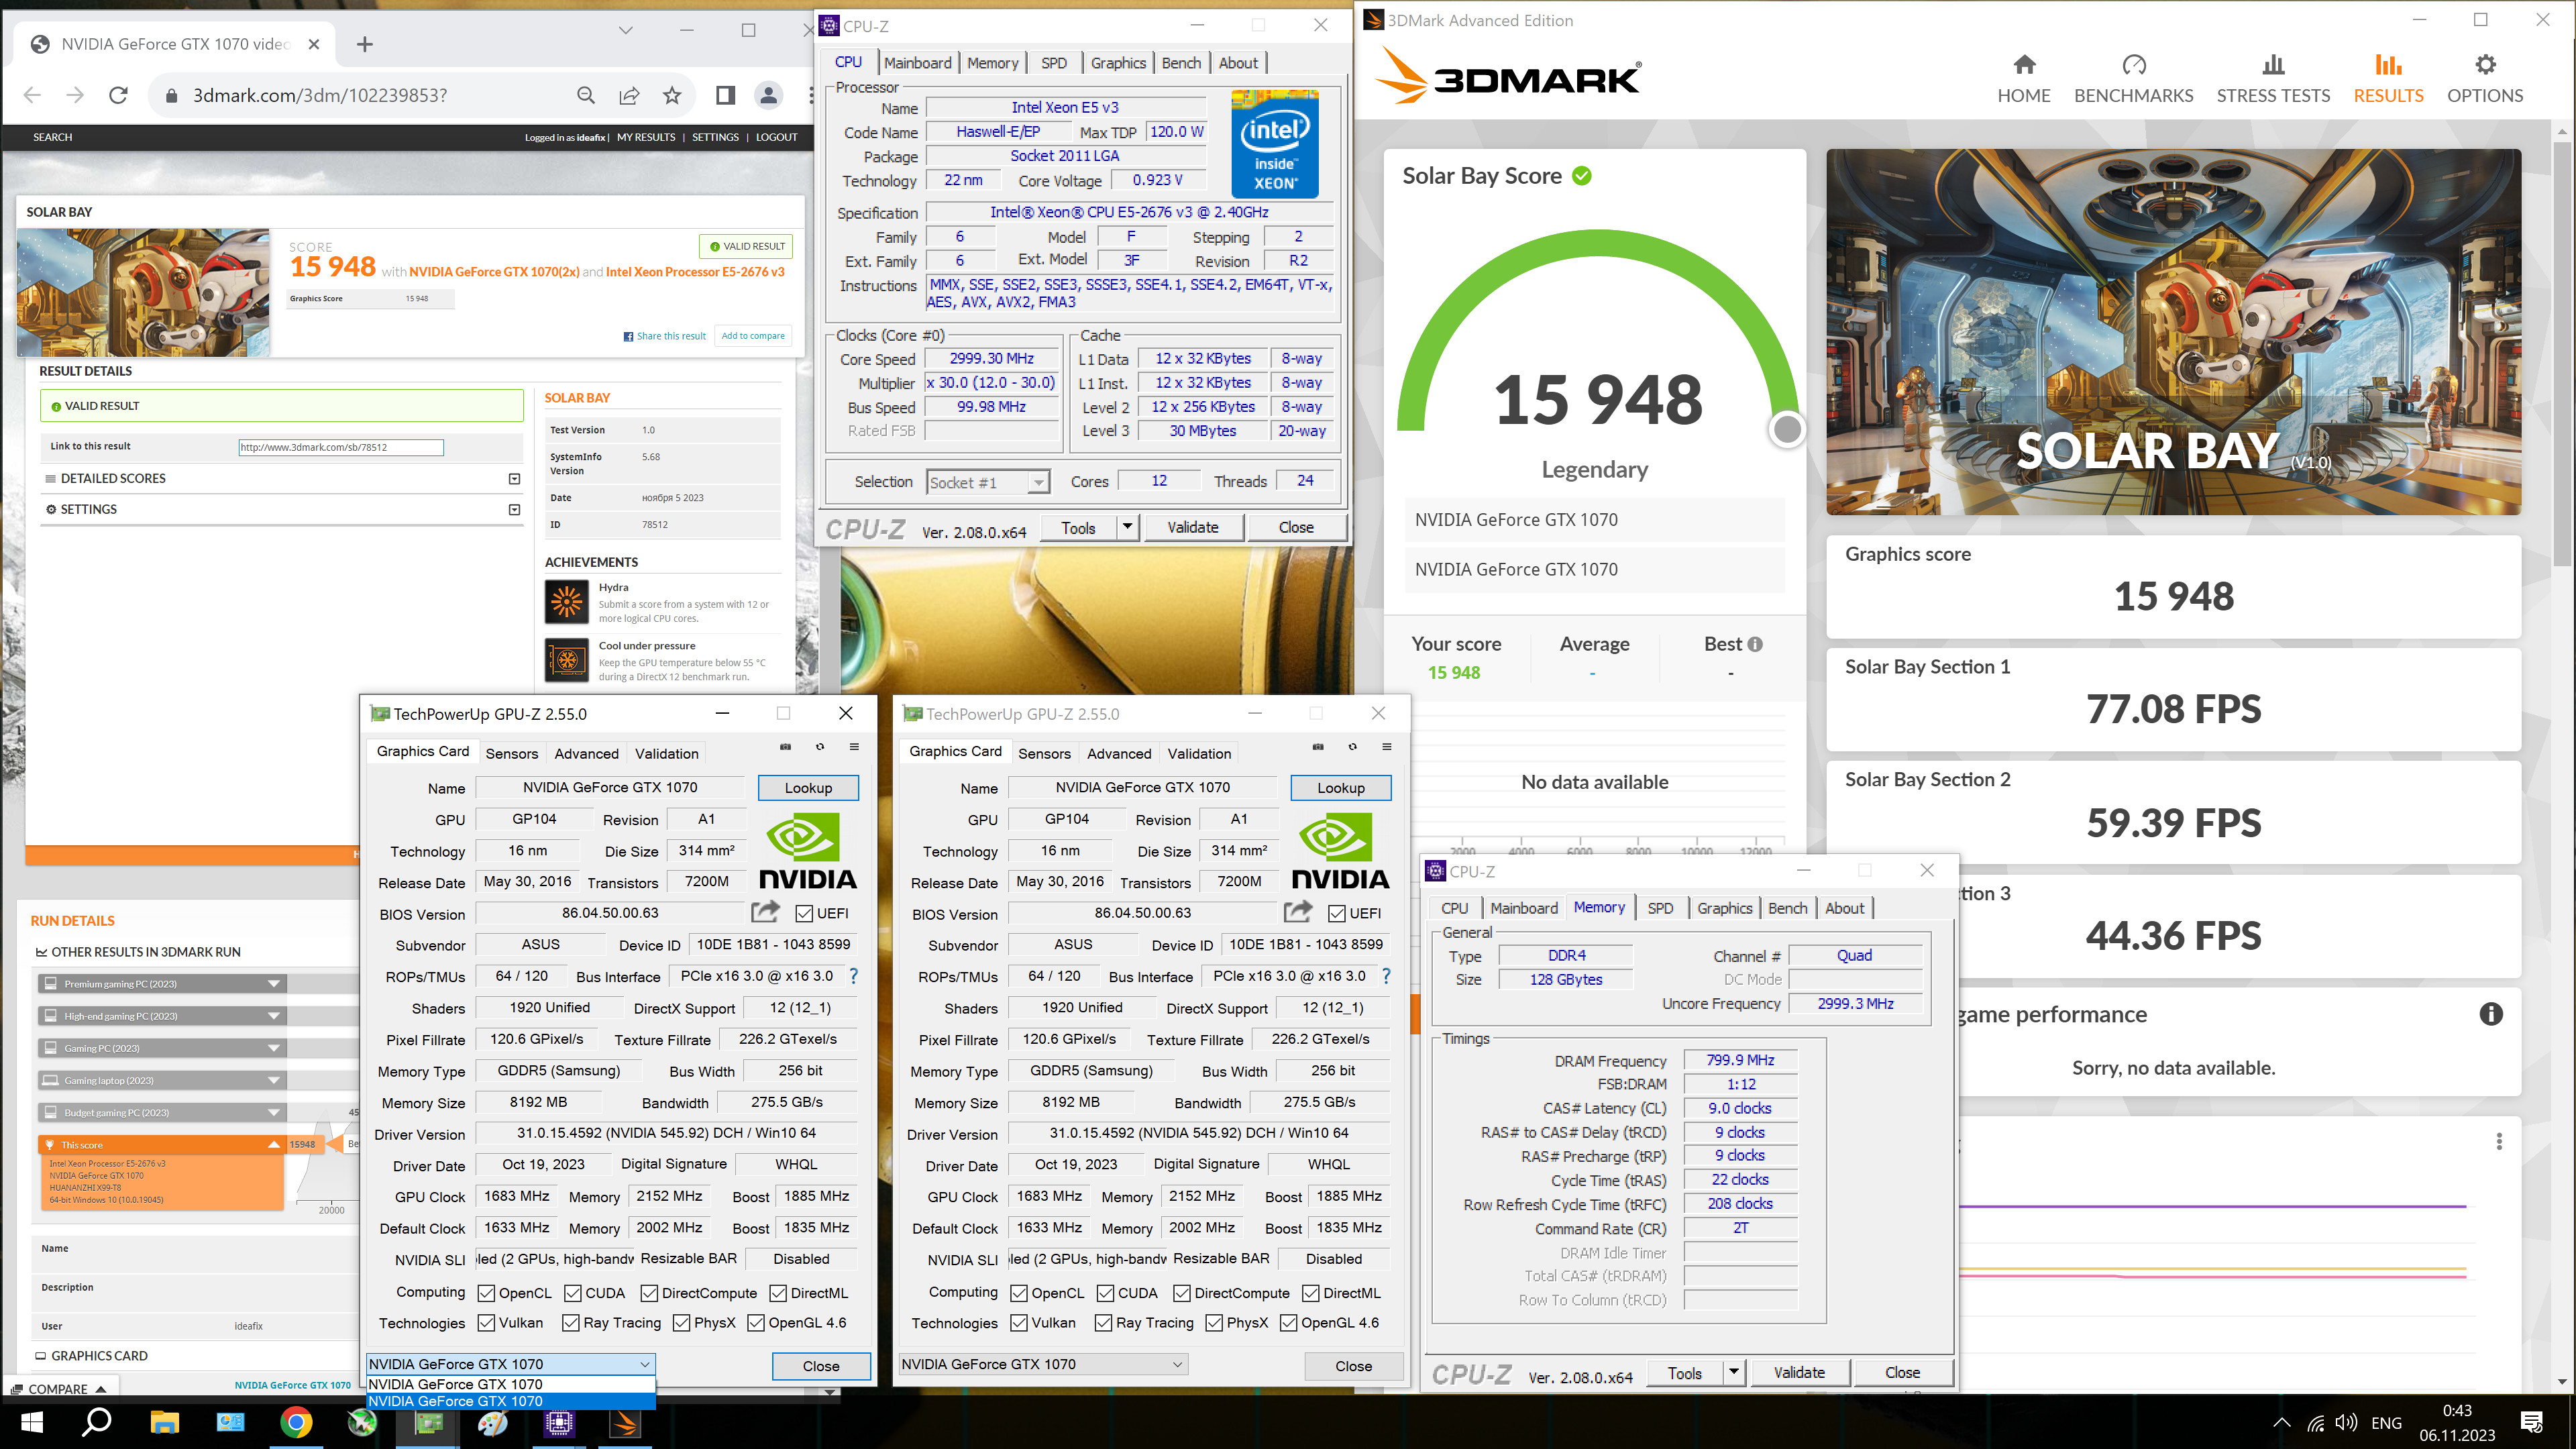This screenshot has width=2576, height=1449.
Task: Click the Share this result link
Action: pyautogui.click(x=665, y=336)
